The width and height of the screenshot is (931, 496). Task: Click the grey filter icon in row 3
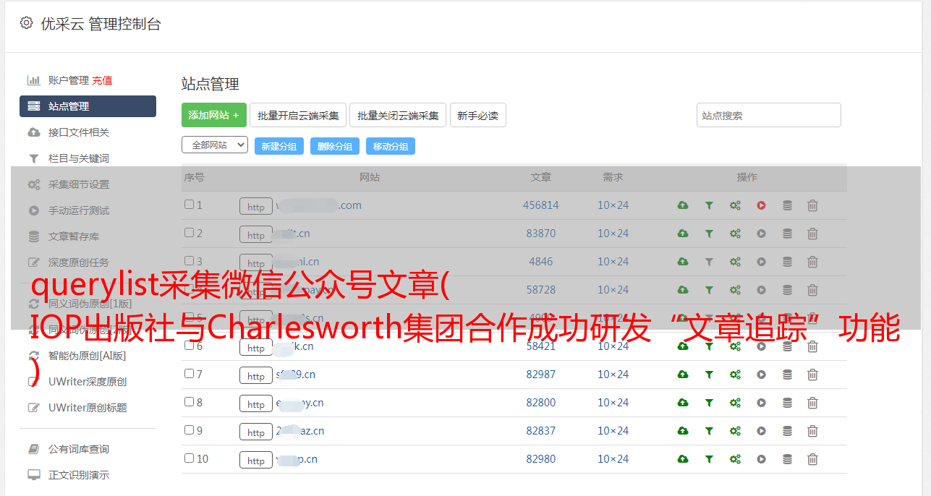coord(709,262)
